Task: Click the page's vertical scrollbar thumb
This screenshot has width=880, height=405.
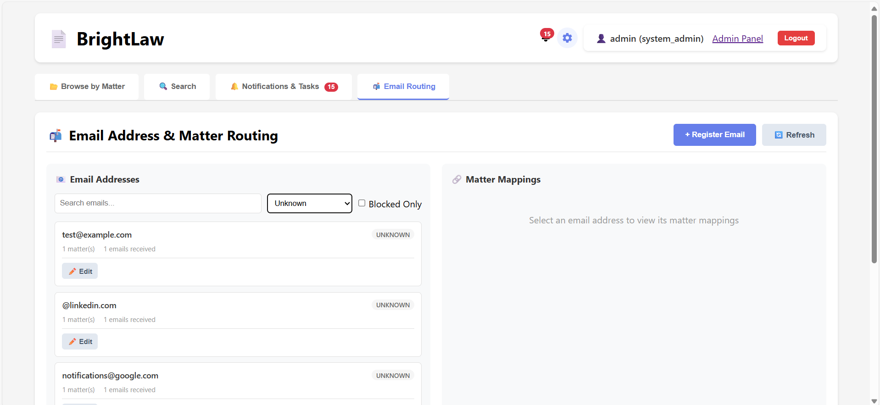Action: (x=874, y=138)
